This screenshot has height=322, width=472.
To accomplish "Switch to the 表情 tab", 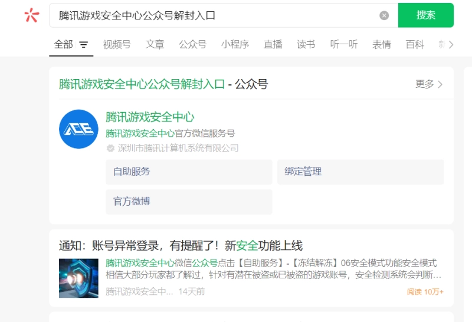I will click(381, 45).
